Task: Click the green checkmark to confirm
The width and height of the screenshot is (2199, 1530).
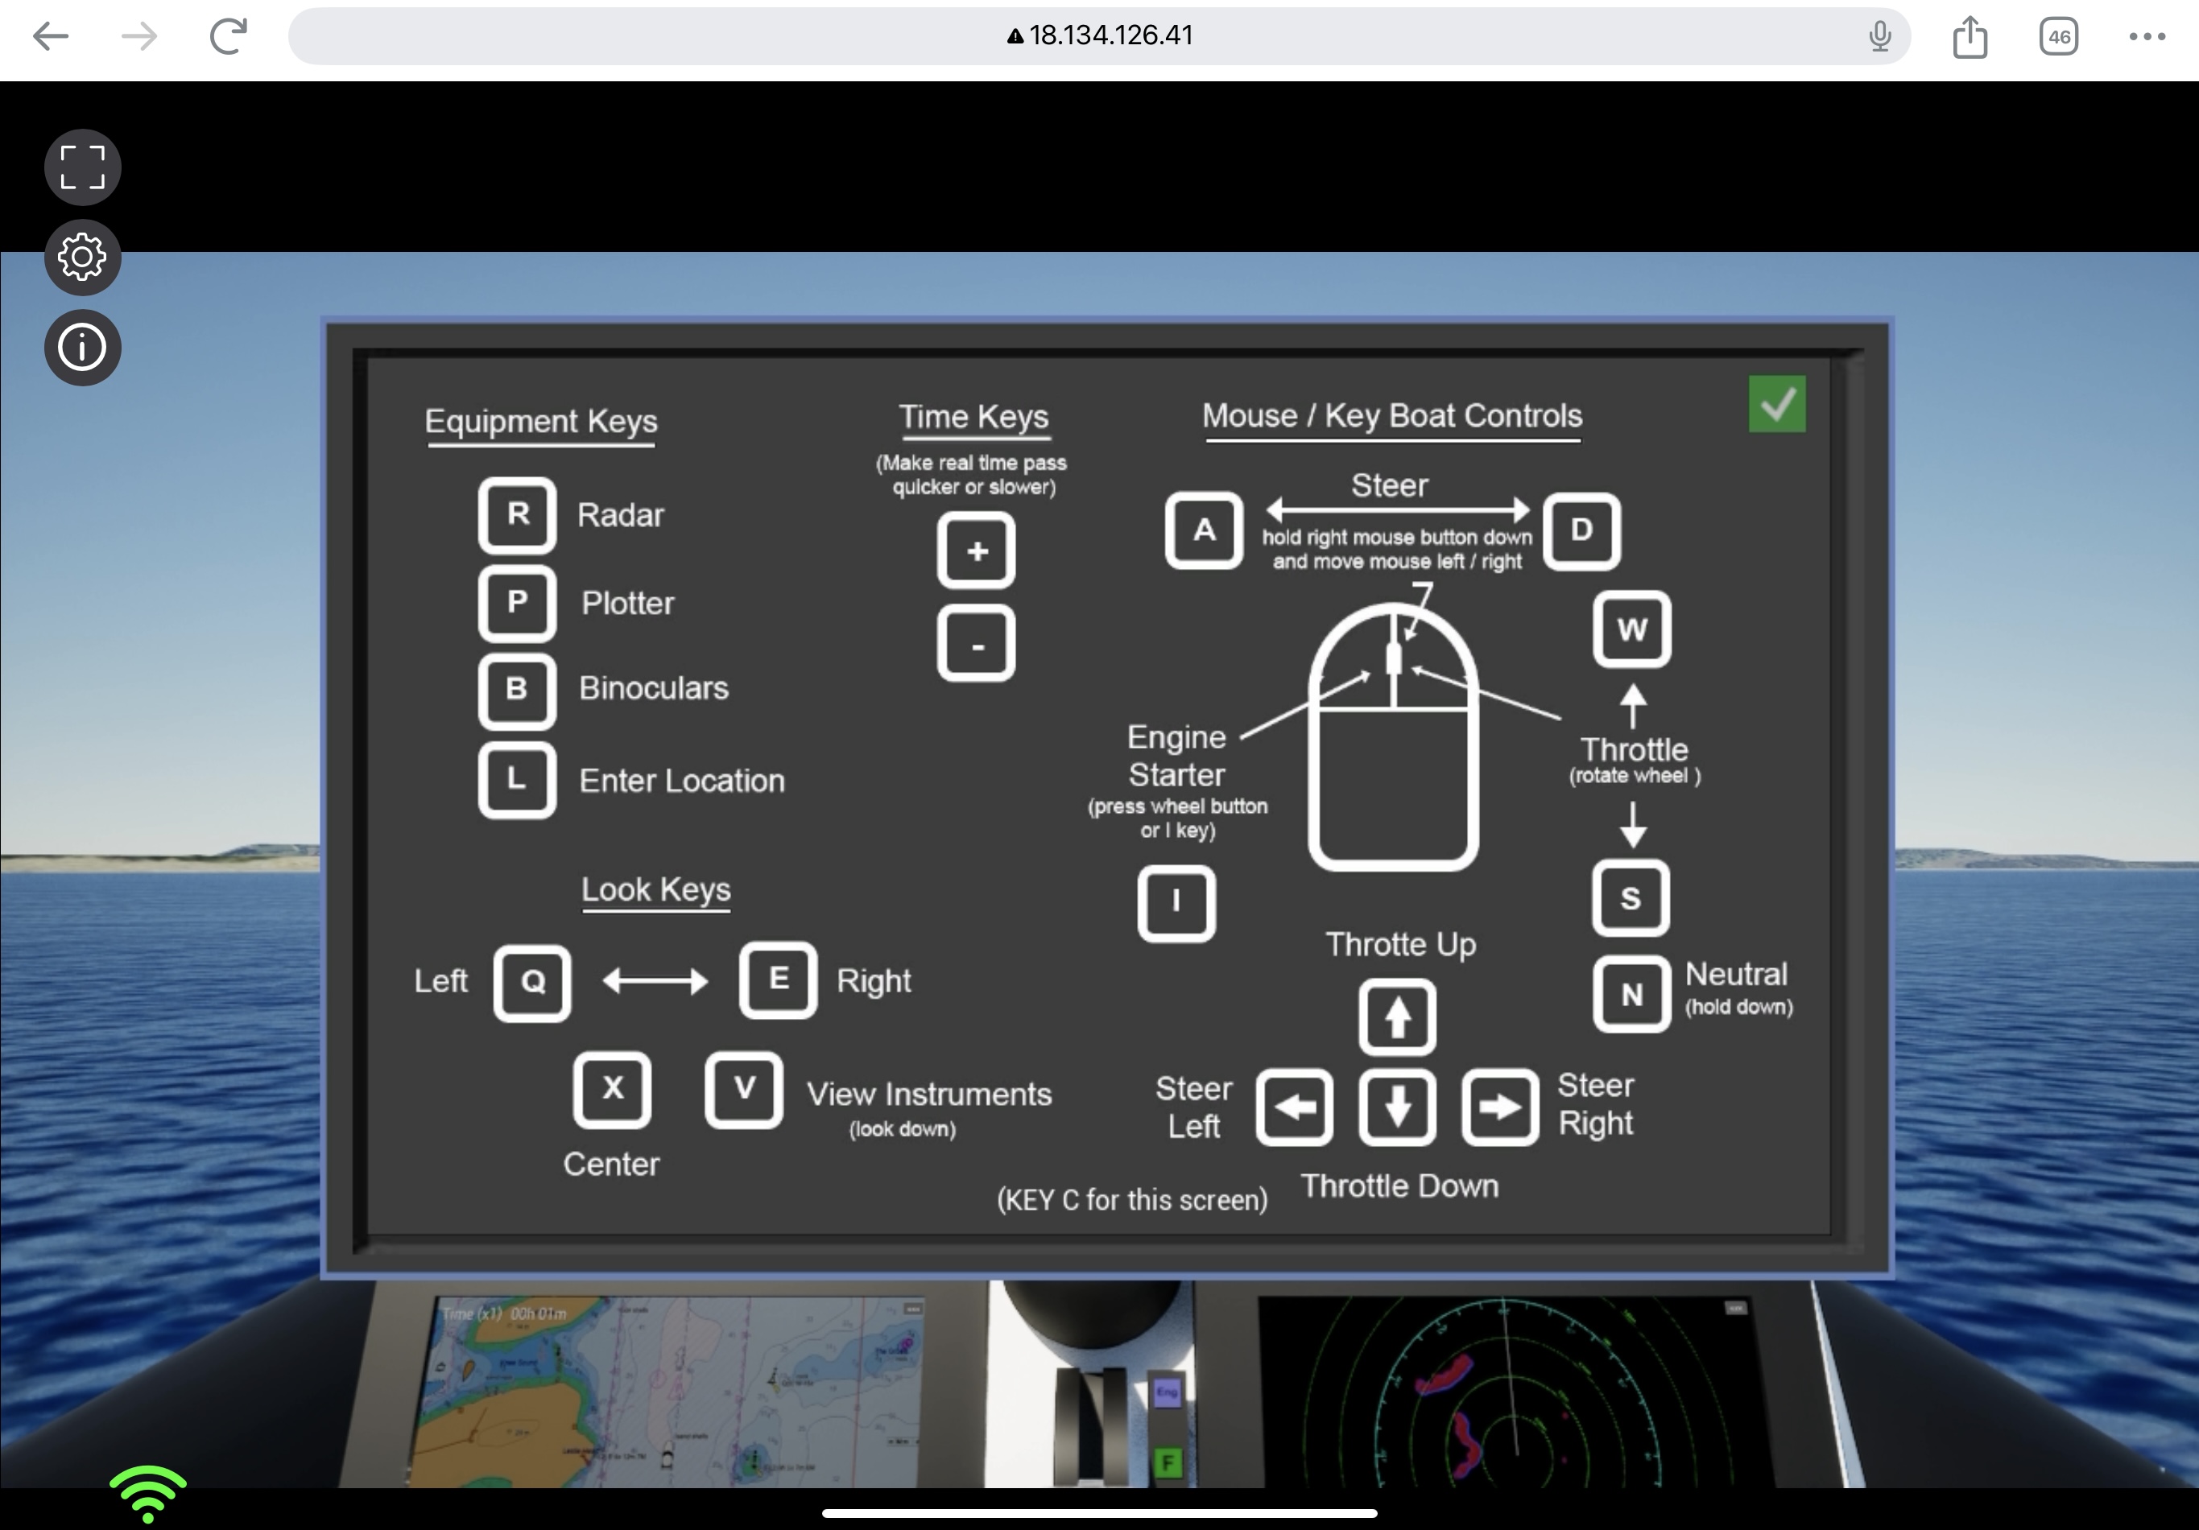Action: pos(1776,404)
